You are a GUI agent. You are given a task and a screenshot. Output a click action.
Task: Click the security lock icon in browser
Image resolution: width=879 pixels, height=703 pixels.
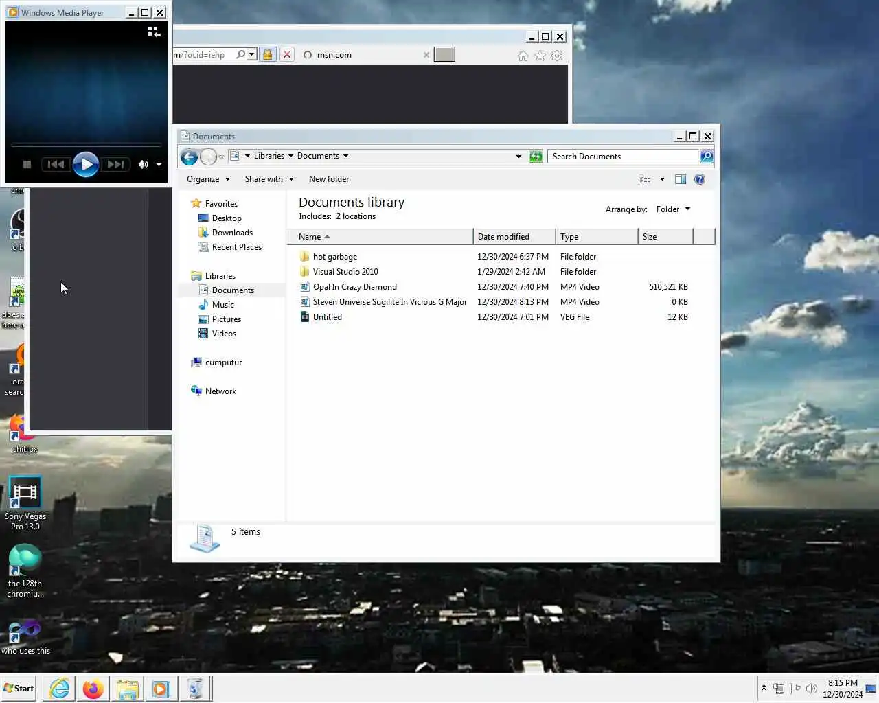pos(268,55)
